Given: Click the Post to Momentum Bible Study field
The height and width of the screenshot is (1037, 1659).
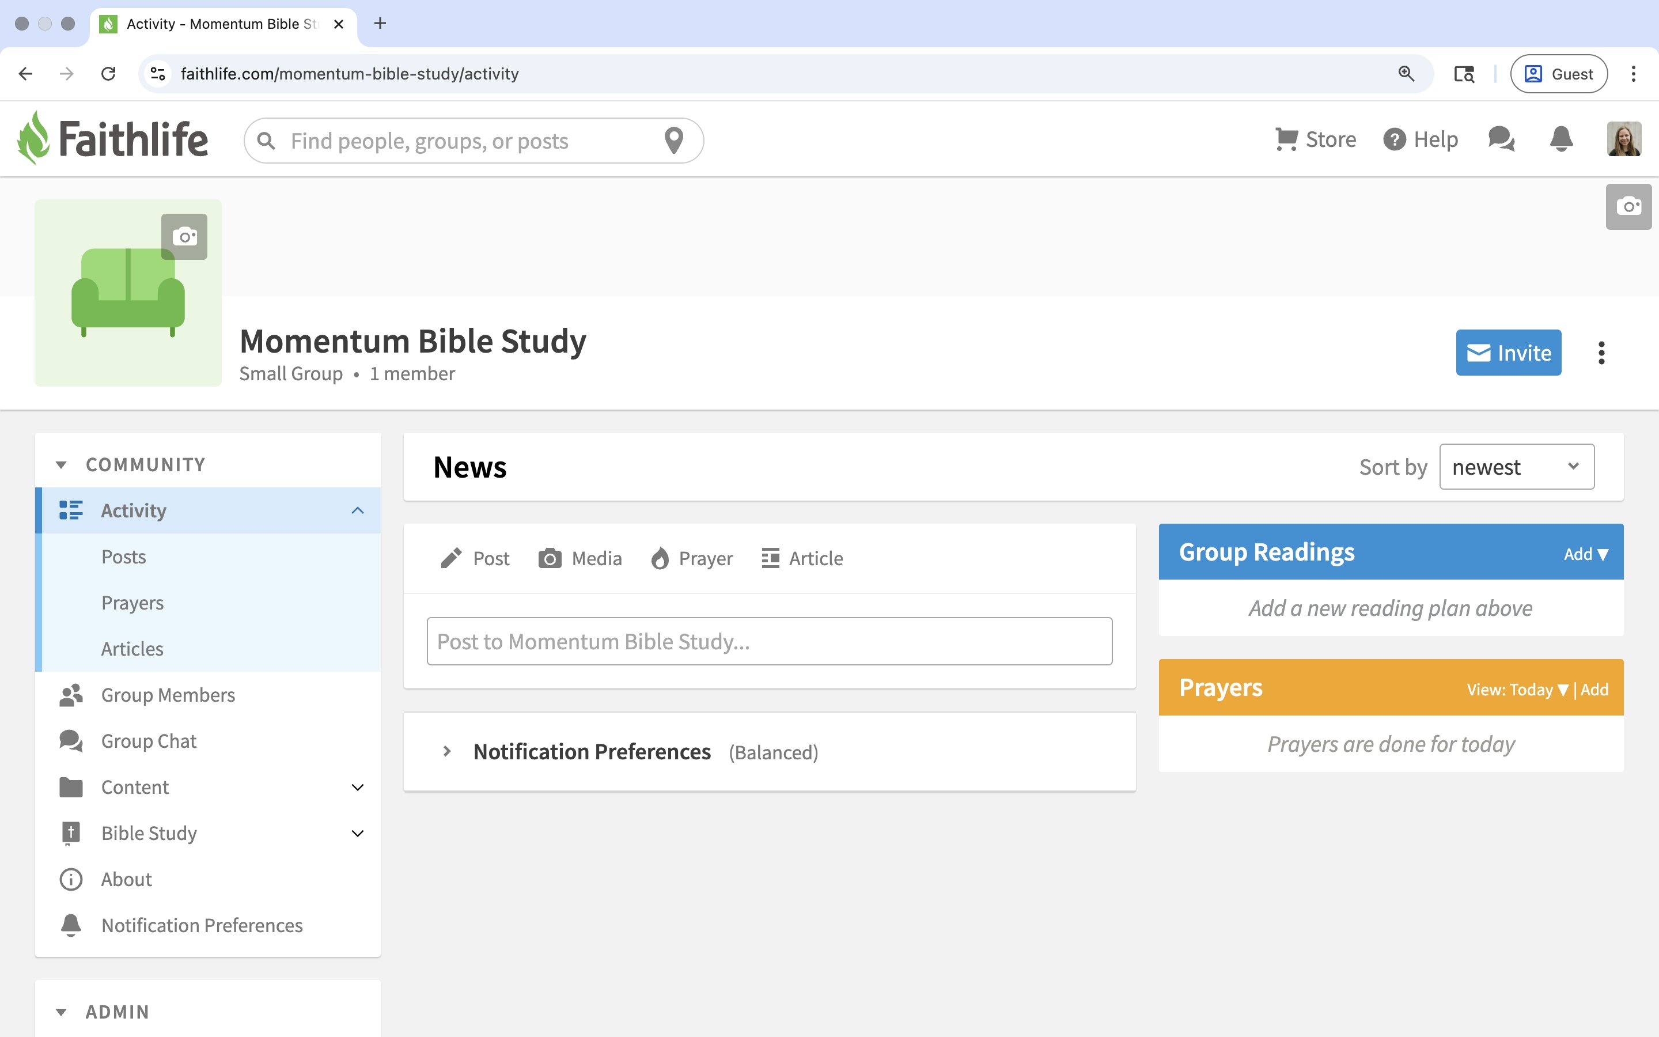Looking at the screenshot, I should point(769,641).
